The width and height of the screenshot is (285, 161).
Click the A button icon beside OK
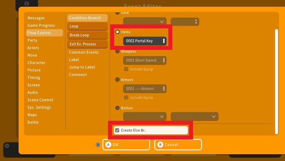[108, 145]
